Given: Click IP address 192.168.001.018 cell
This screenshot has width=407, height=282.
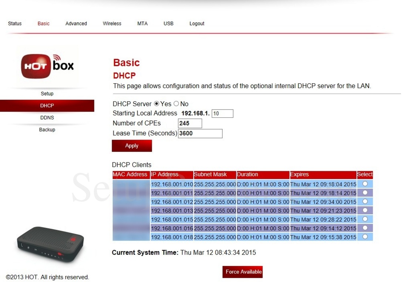Looking at the screenshot, I should [172, 237].
